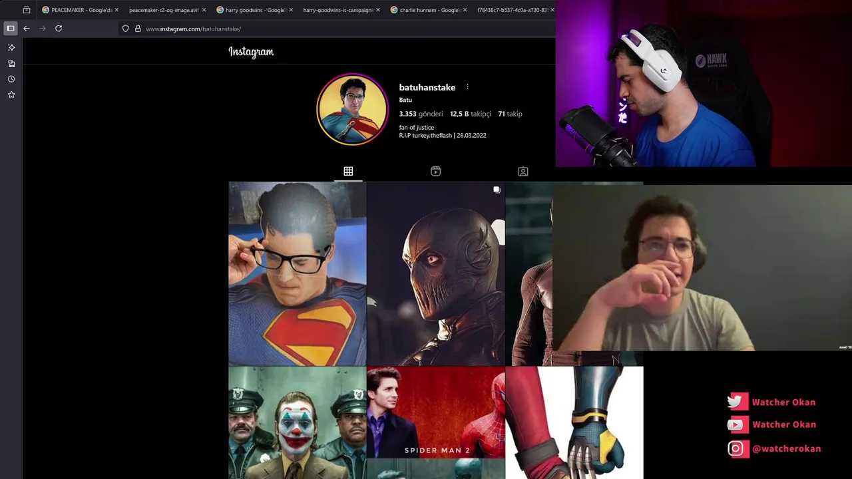Open the Bookmarks sidebar star icon

click(x=11, y=95)
